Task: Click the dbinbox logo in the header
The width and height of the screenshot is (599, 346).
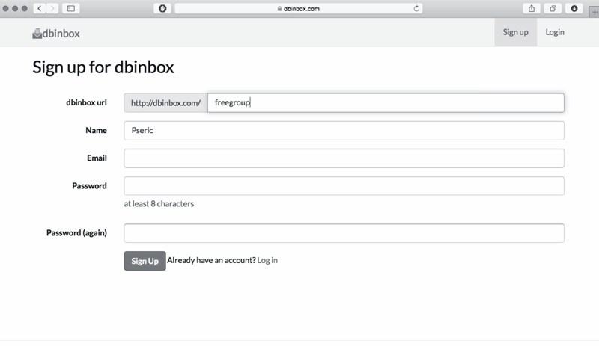Action: 56,34
